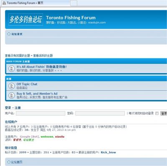The image size is (167, 166).
Task: Click the home icon in bottom breadcrumb bar
Action: [9, 162]
